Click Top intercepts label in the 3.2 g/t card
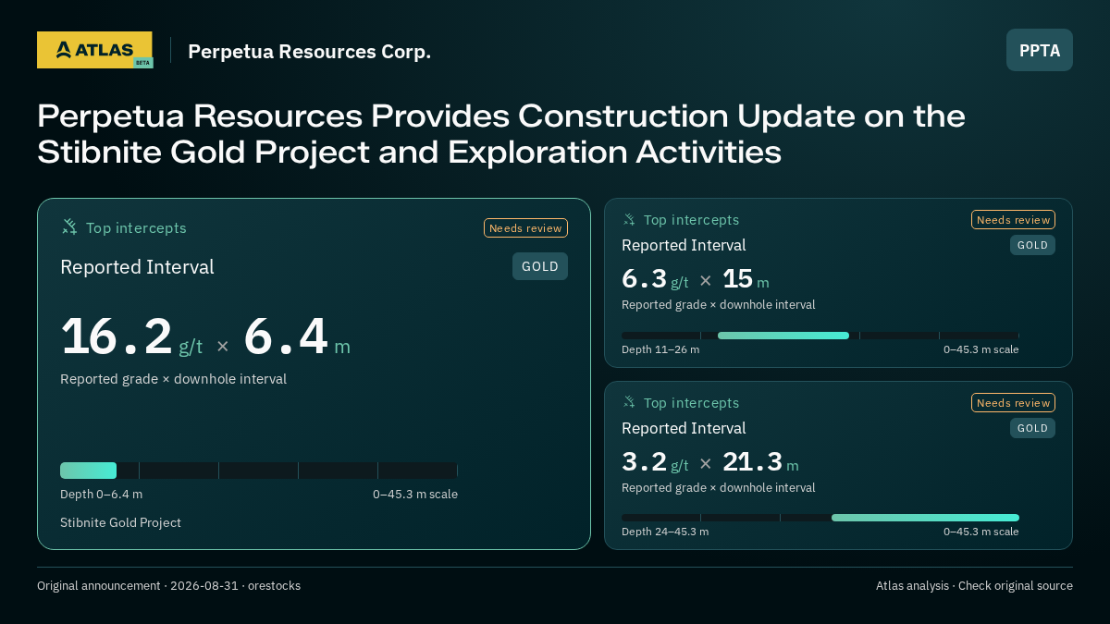 click(x=691, y=403)
